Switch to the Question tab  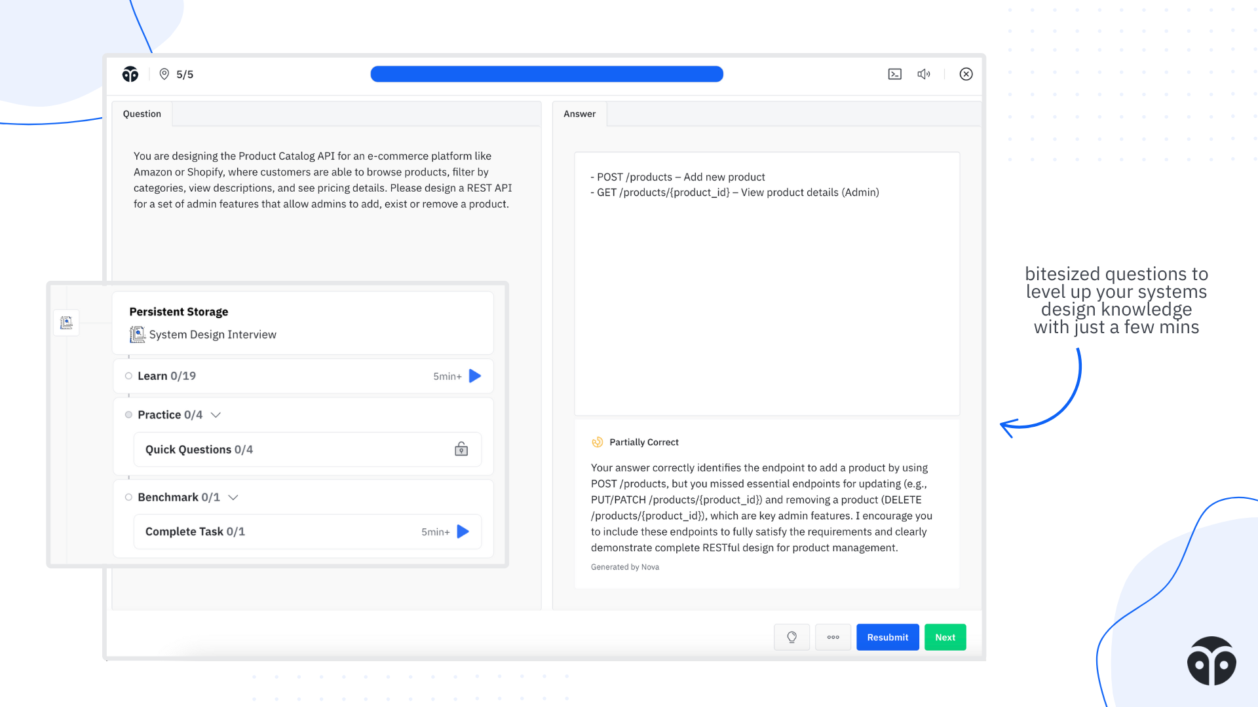[142, 114]
